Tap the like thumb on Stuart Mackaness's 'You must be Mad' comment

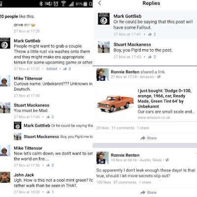tap(48, 117)
